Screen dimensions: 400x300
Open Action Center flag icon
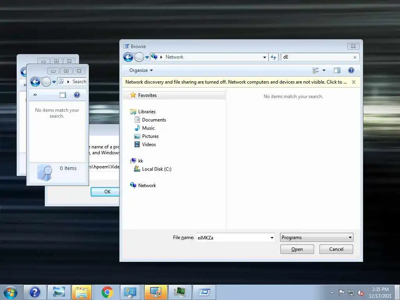(x=341, y=293)
